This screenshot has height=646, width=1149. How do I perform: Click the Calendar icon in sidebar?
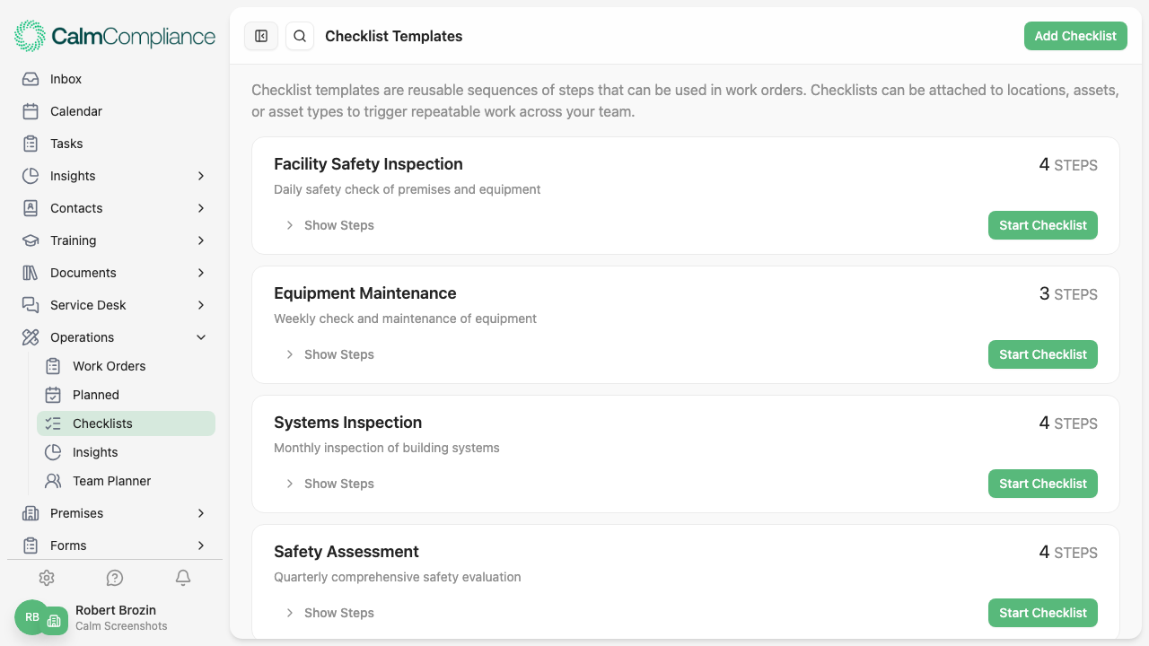(x=31, y=111)
